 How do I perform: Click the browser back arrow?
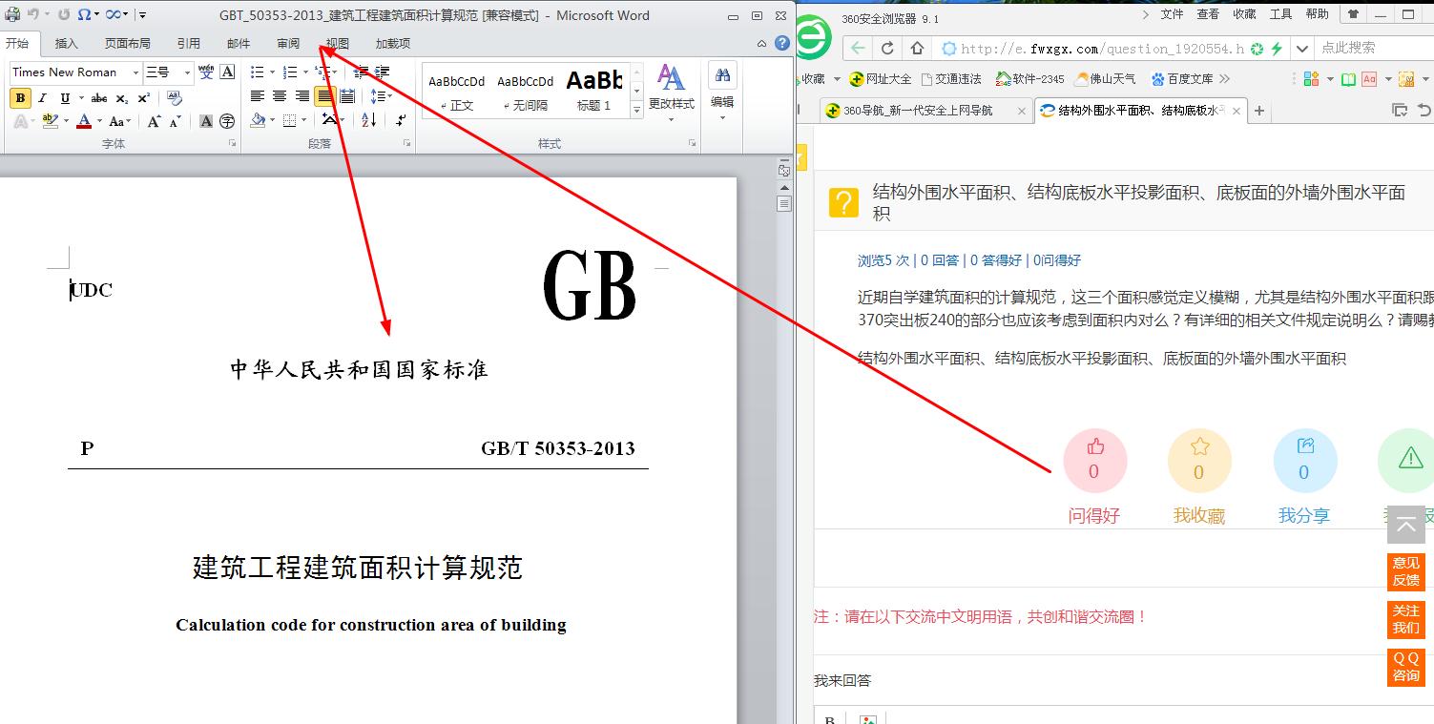858,48
